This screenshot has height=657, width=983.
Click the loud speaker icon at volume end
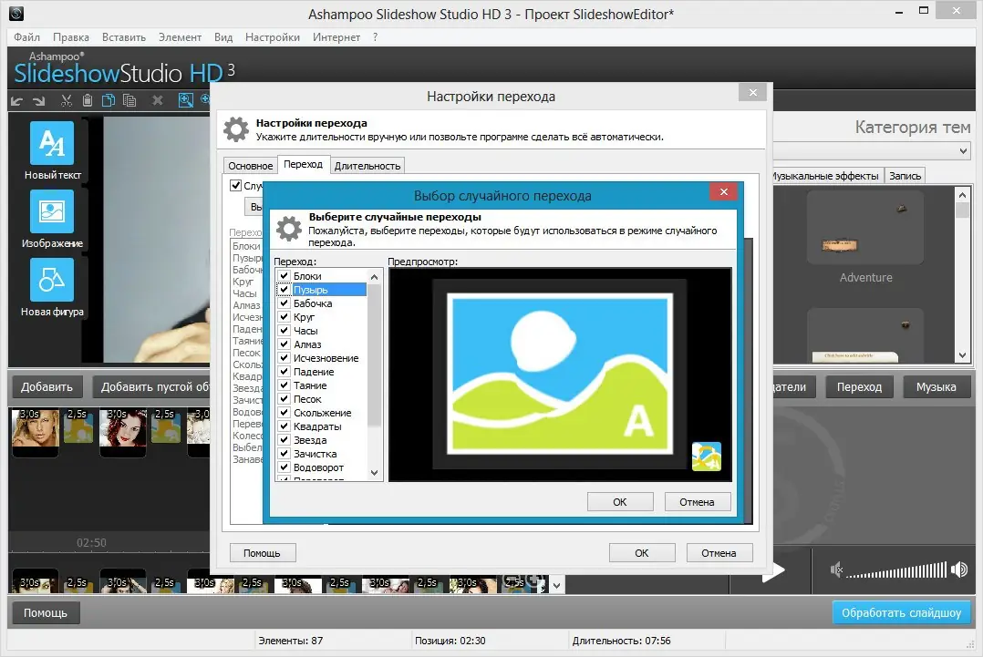tap(959, 570)
